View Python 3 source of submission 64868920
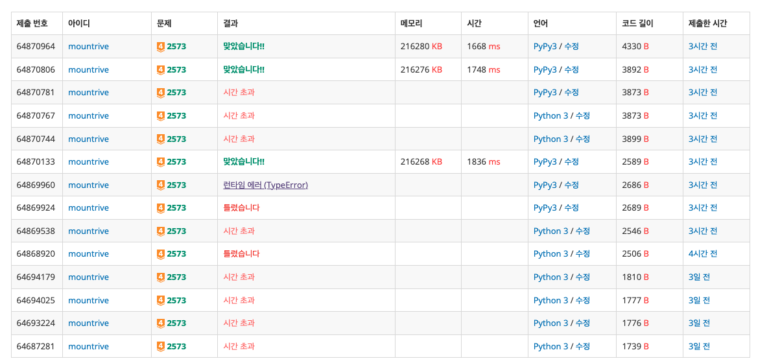Screen dimensions: 769x361 550,254
